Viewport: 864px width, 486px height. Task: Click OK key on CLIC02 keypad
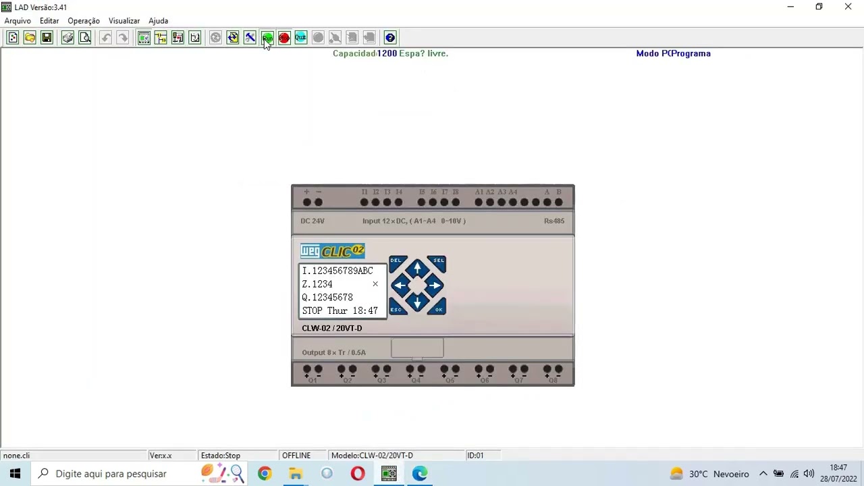pos(438,308)
